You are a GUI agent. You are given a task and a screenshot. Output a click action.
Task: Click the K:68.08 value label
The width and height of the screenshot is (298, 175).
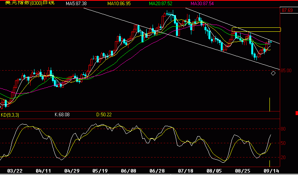pos(62,115)
